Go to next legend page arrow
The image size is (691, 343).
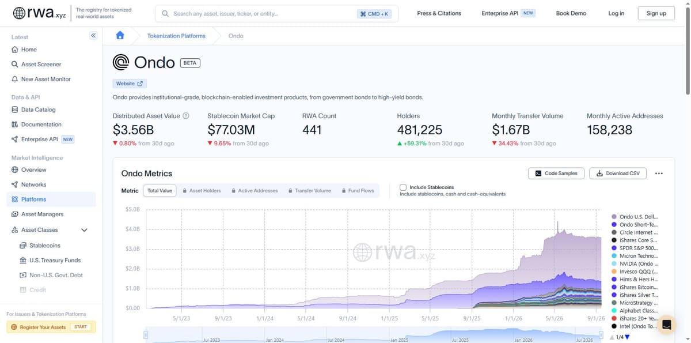point(627,337)
